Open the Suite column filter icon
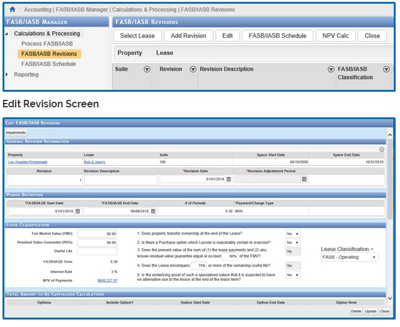Screen dimensions: 400x327 (x=147, y=69)
